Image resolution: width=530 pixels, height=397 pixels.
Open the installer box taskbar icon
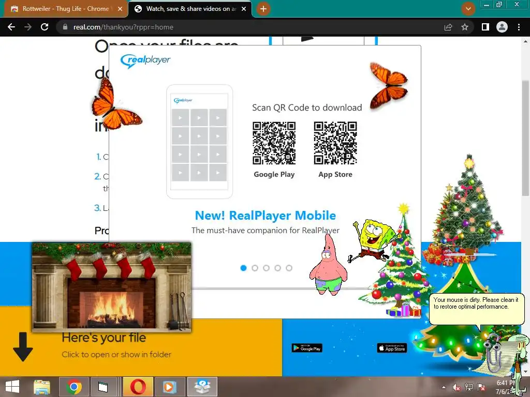click(202, 387)
